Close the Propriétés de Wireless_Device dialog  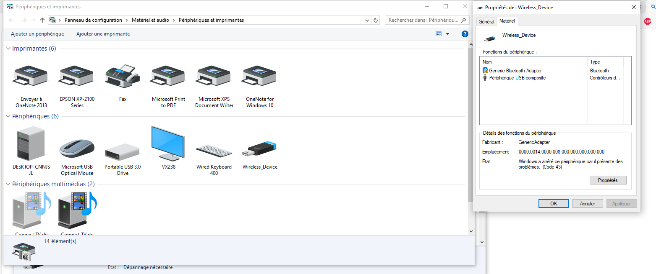(x=634, y=7)
